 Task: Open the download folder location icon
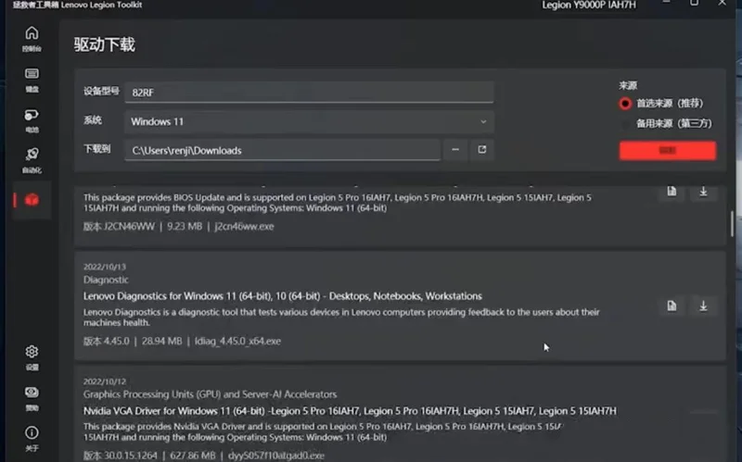[x=481, y=150]
